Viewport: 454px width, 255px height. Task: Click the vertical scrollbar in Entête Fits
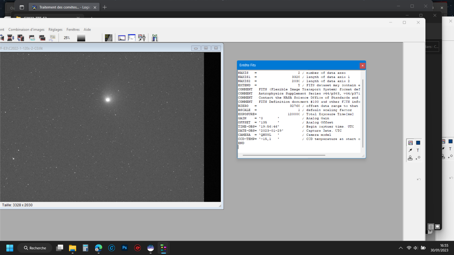pos(363,113)
